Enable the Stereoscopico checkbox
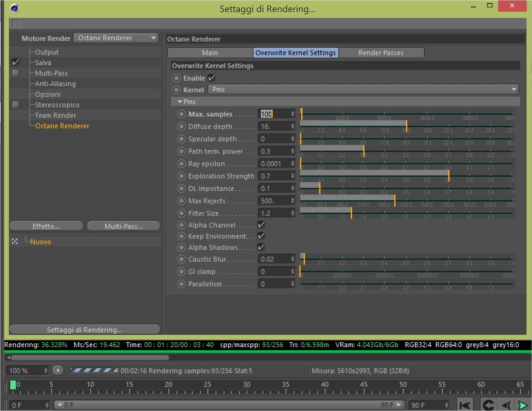This screenshot has height=411, width=532. 16,104
